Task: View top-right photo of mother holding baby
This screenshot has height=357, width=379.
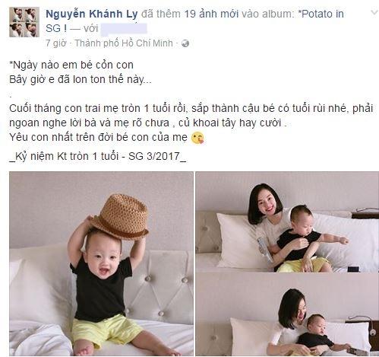Action: click(287, 222)
